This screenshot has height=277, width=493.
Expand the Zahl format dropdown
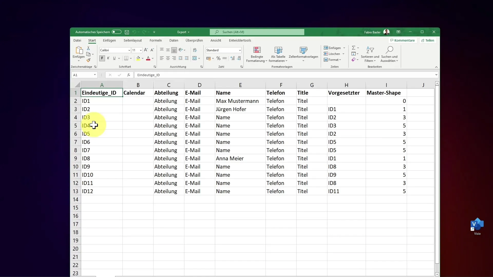(x=240, y=50)
